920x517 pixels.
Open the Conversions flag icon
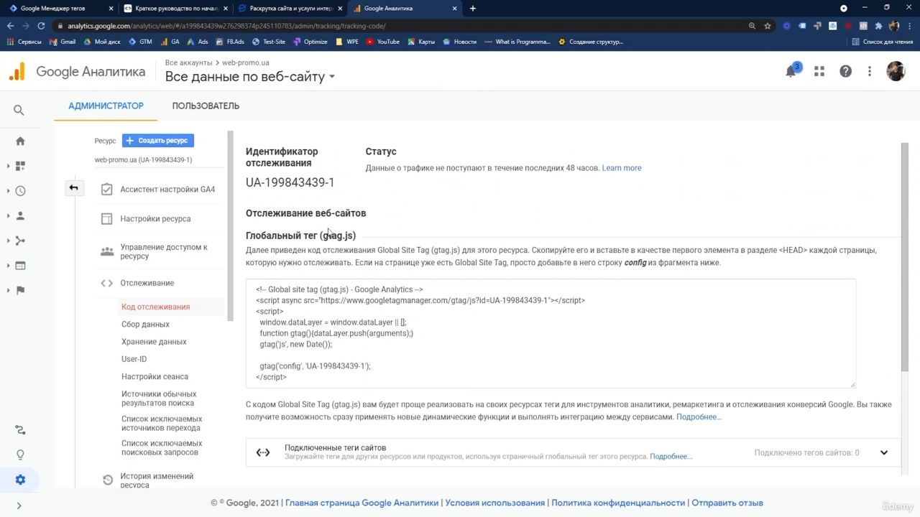pos(20,290)
